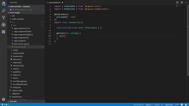Screen dimensions: 189x106
Task: Open app.module.ts file
Action: pos(20,41)
